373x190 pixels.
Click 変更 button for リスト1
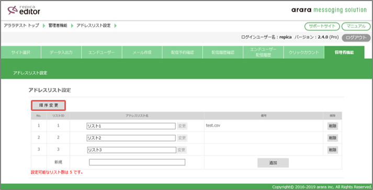point(182,126)
